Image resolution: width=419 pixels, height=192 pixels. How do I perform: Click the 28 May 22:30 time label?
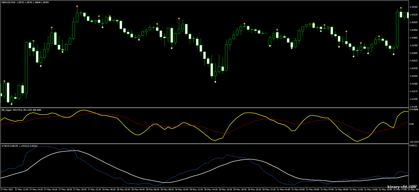(x=269, y=189)
